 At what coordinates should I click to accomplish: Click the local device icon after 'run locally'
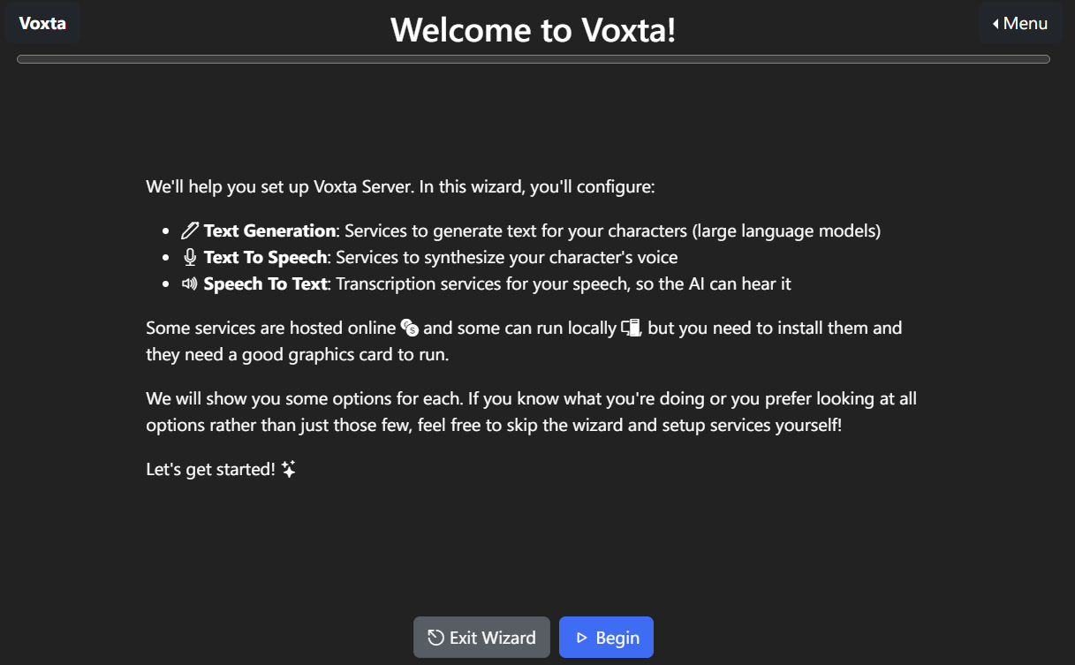631,328
